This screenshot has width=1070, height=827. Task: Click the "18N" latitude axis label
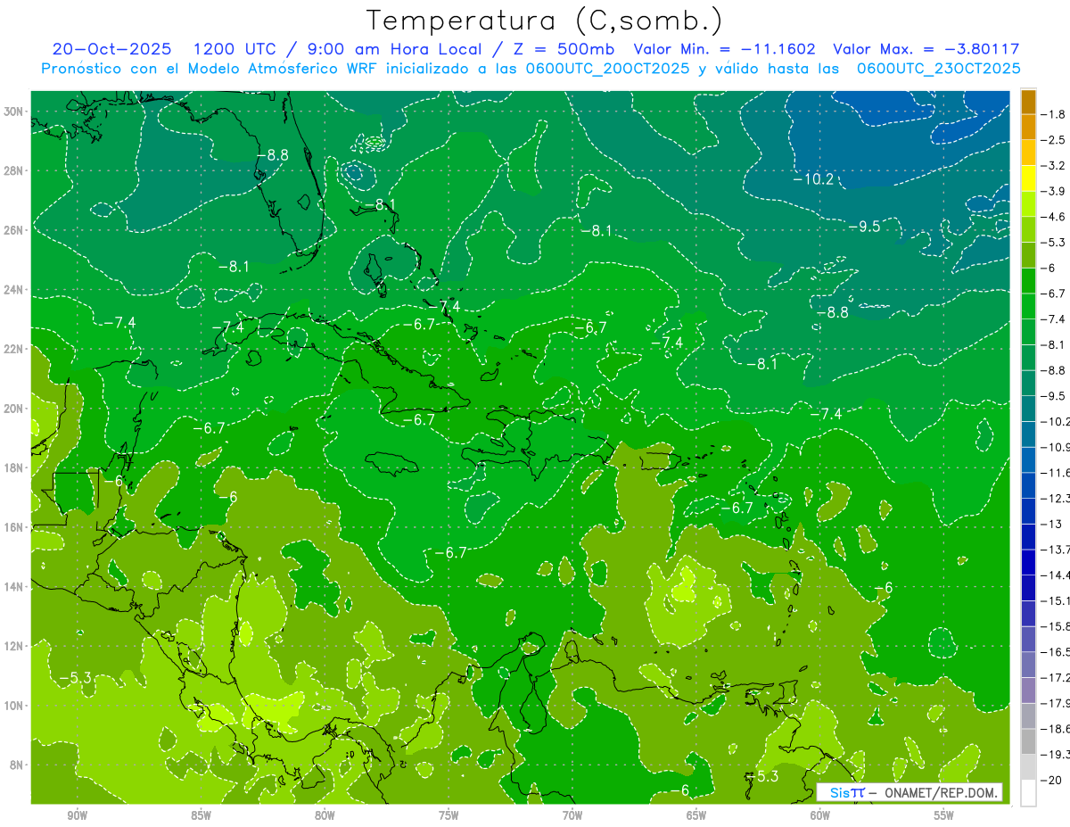pos(15,467)
